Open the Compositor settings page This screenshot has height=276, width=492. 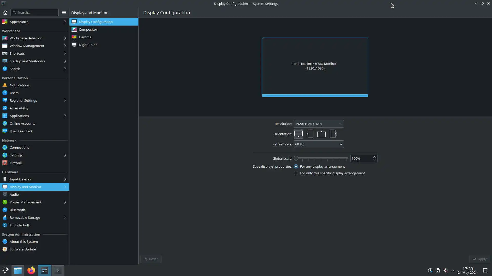click(x=88, y=29)
